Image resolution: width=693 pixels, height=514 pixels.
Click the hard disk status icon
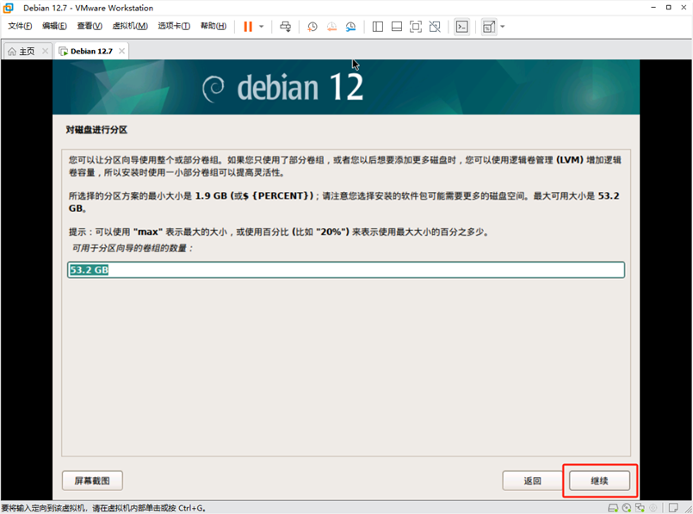(x=613, y=508)
